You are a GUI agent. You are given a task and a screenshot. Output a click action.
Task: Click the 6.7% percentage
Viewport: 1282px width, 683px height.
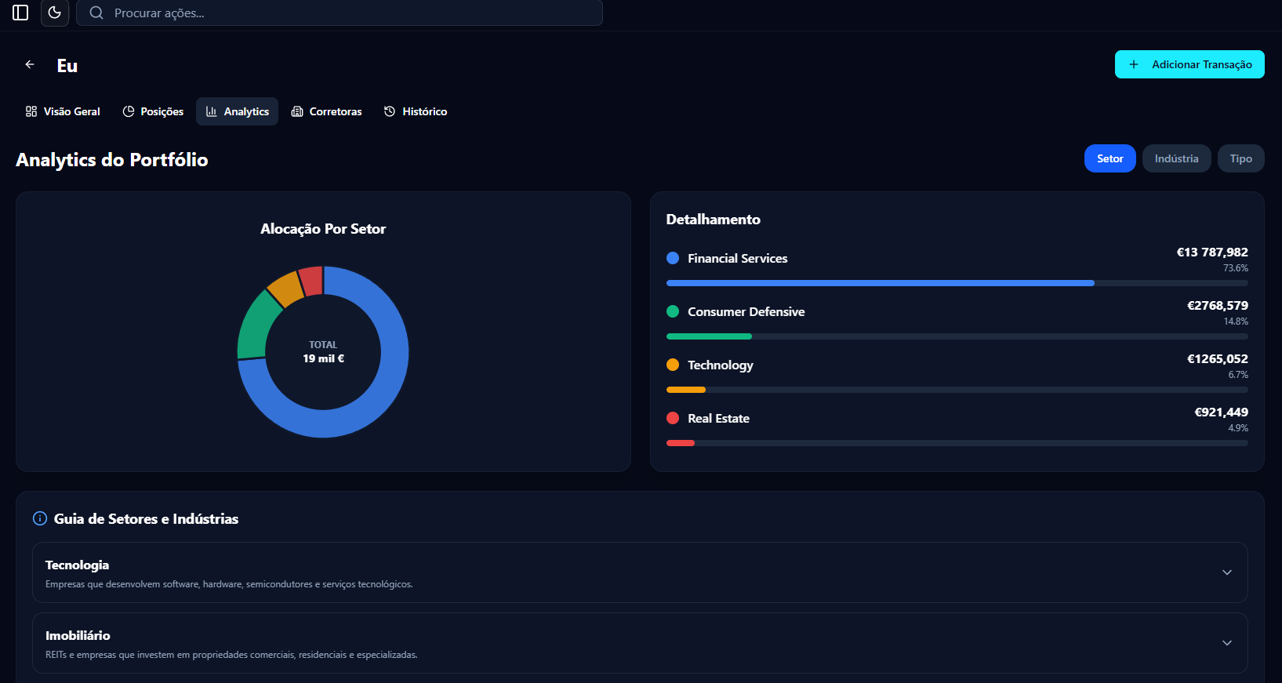click(1238, 375)
